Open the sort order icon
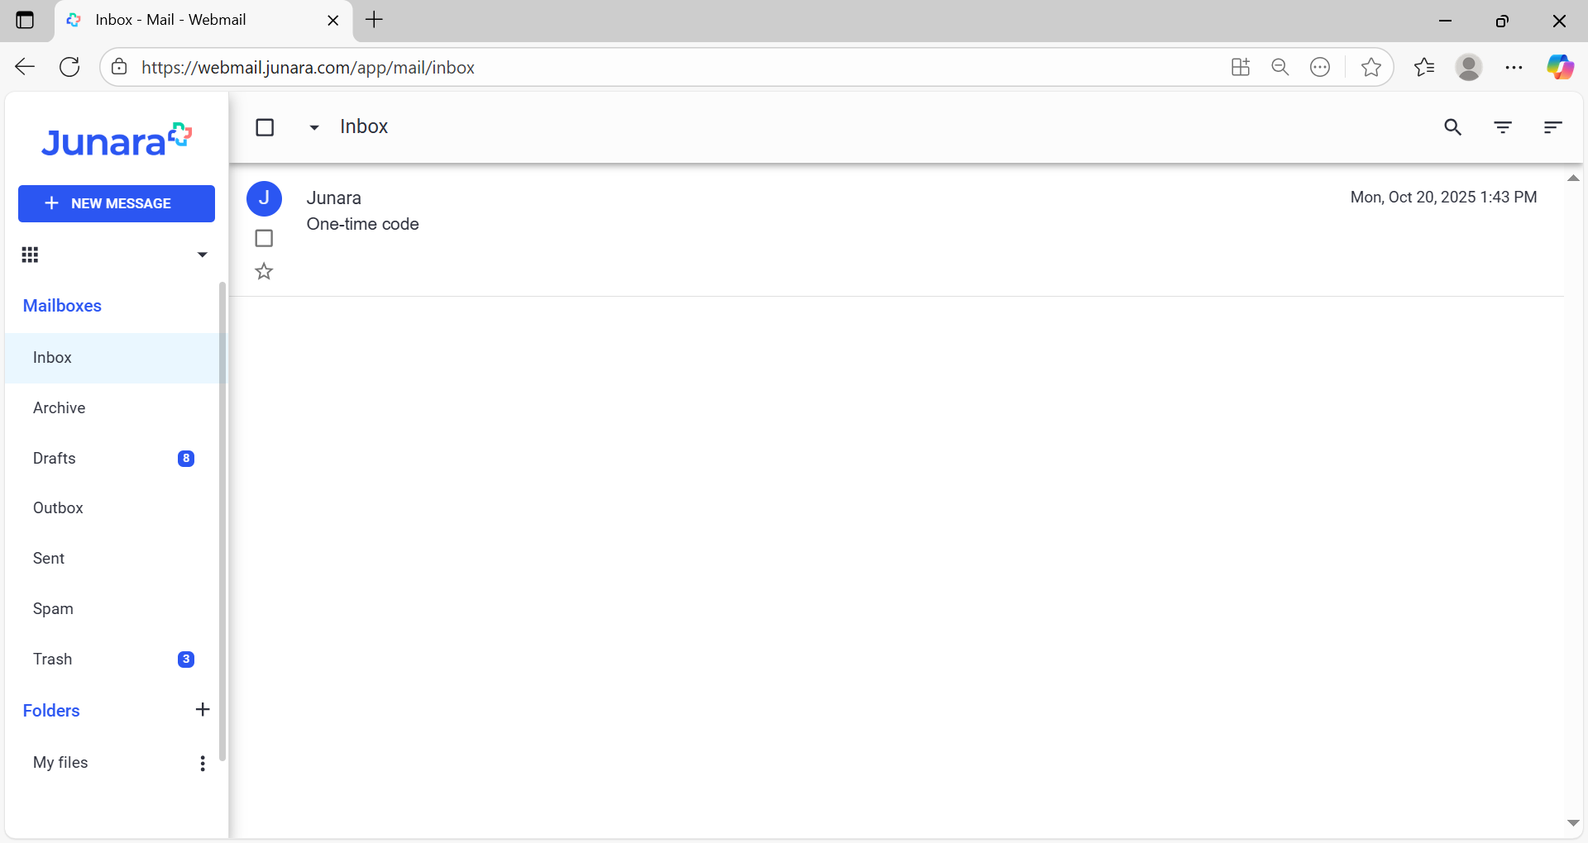The height and width of the screenshot is (843, 1588). pyautogui.click(x=1552, y=127)
